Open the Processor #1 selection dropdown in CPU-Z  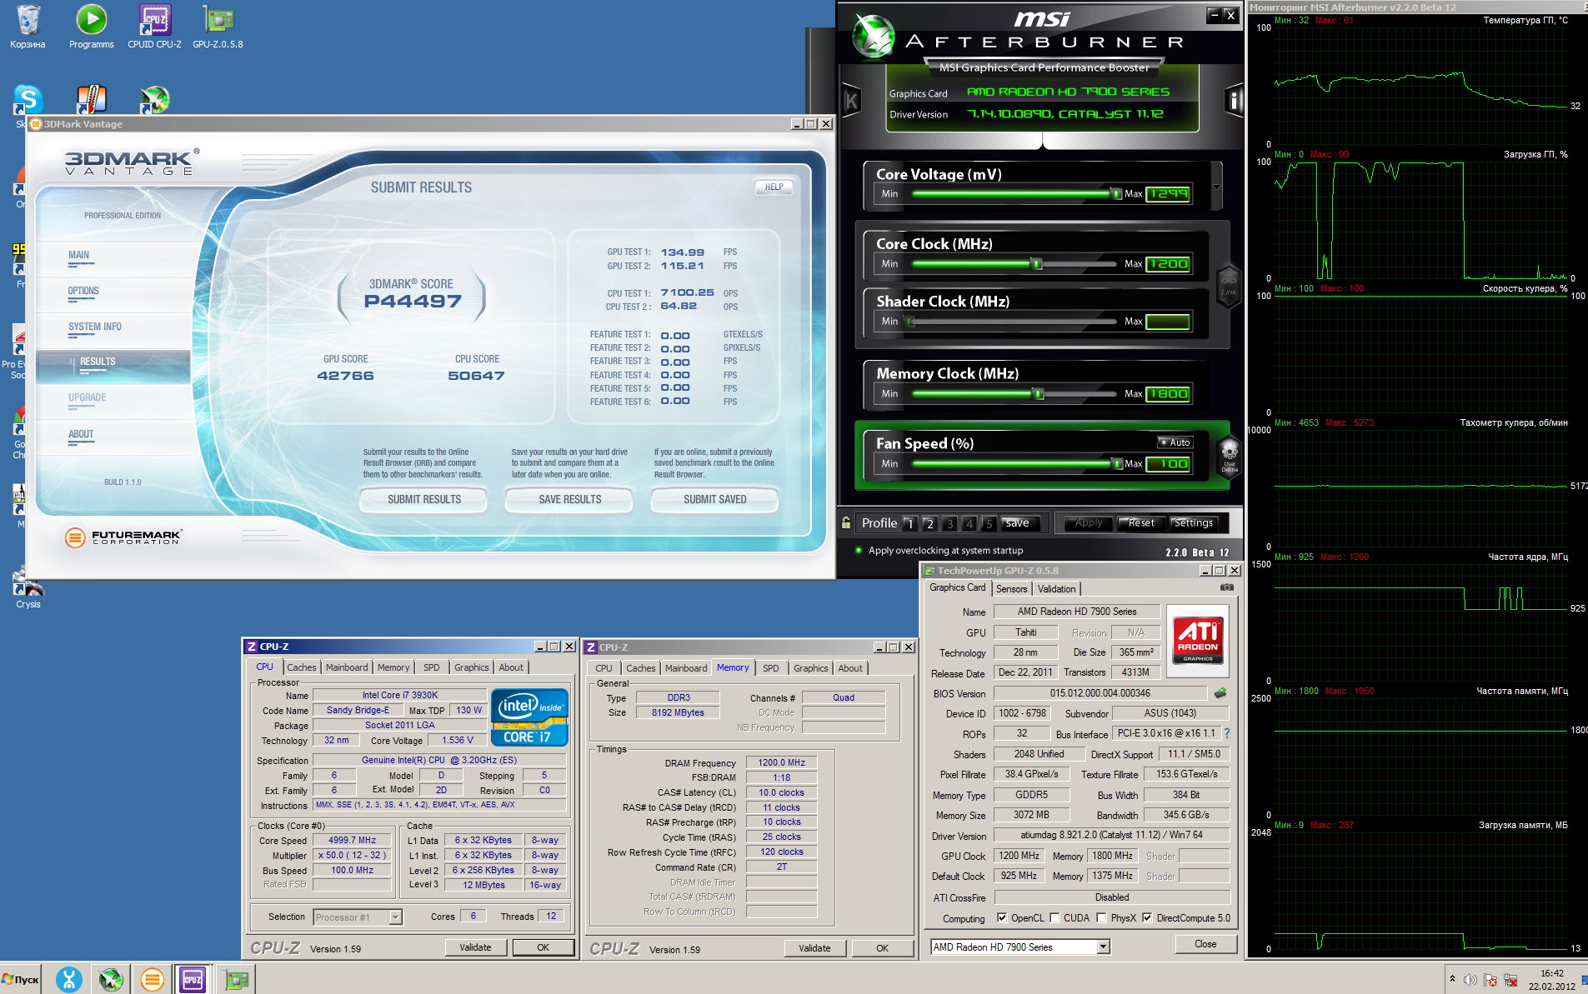[395, 917]
